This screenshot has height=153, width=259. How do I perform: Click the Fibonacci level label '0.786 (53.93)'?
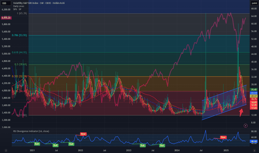19,35
